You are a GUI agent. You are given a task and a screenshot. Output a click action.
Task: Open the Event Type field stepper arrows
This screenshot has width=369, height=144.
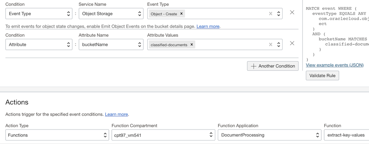[279, 14]
